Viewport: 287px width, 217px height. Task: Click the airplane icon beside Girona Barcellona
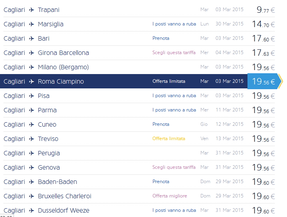32,53
